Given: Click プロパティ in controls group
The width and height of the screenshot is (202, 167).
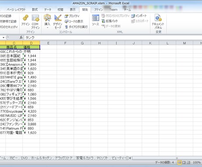Looking at the screenshot, I should point(72,16).
